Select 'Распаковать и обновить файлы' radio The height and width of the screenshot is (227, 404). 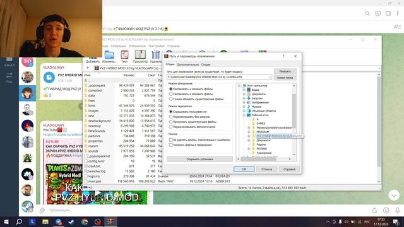point(170,94)
